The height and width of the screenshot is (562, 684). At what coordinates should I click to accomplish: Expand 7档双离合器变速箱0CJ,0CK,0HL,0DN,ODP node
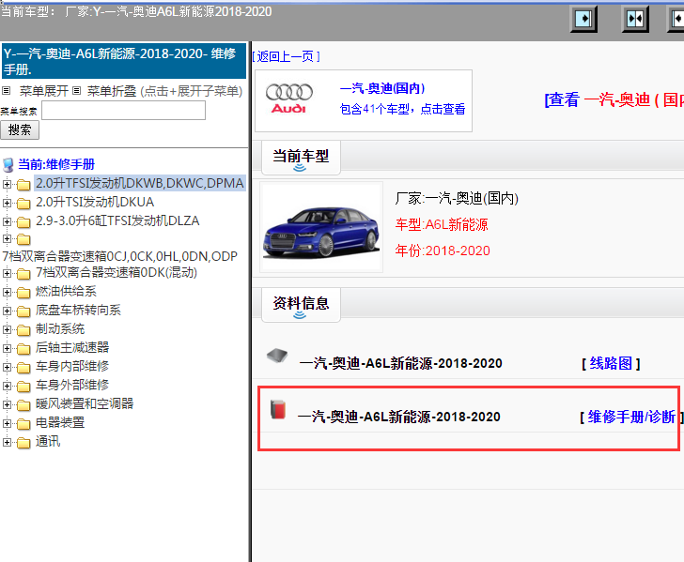[7, 238]
